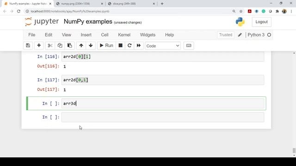Open the Kernel menu
The image size is (296, 166).
tap(124, 35)
